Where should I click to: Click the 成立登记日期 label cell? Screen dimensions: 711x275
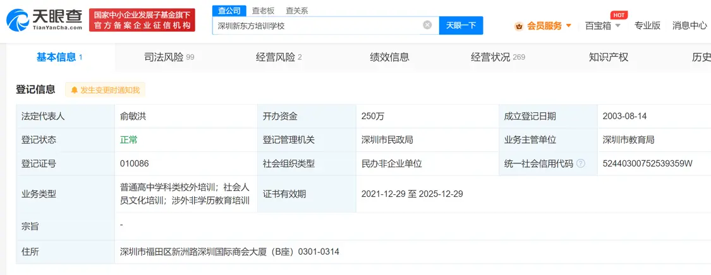tap(548, 116)
